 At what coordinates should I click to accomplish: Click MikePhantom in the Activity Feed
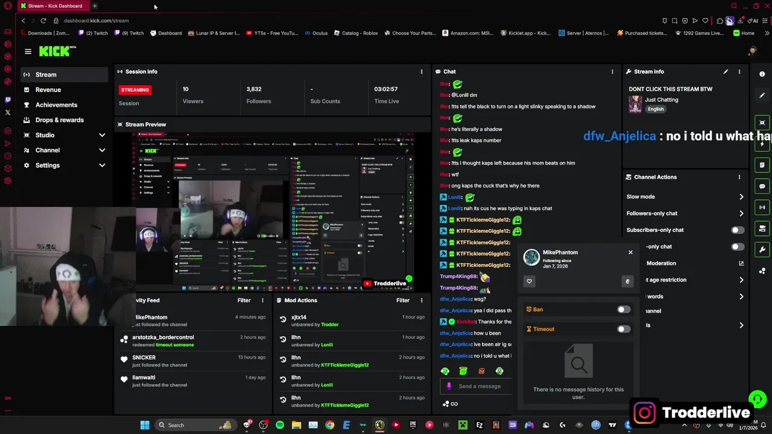151,317
